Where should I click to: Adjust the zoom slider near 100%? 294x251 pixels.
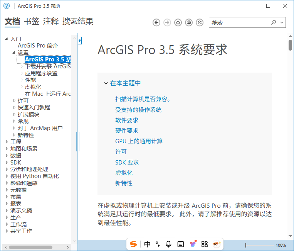point(245,245)
